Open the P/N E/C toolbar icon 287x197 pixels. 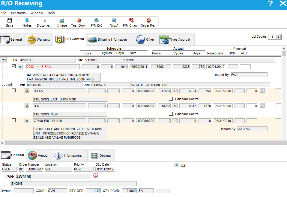[97, 22]
